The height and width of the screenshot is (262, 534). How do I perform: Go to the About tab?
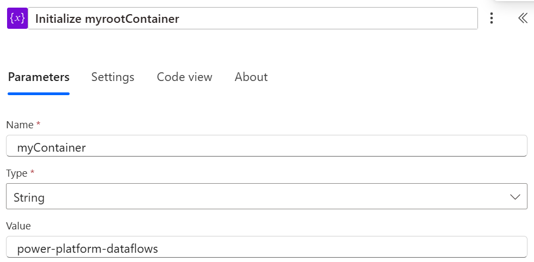pyautogui.click(x=251, y=77)
